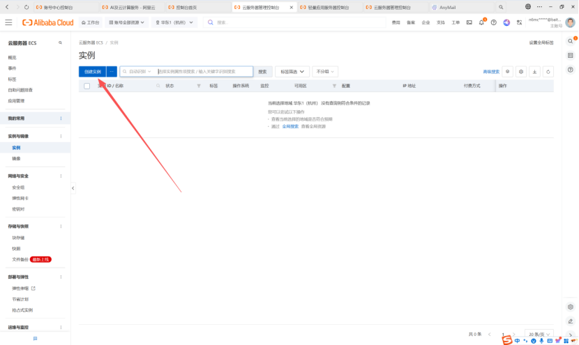Click the notification bell icon

(x=481, y=22)
